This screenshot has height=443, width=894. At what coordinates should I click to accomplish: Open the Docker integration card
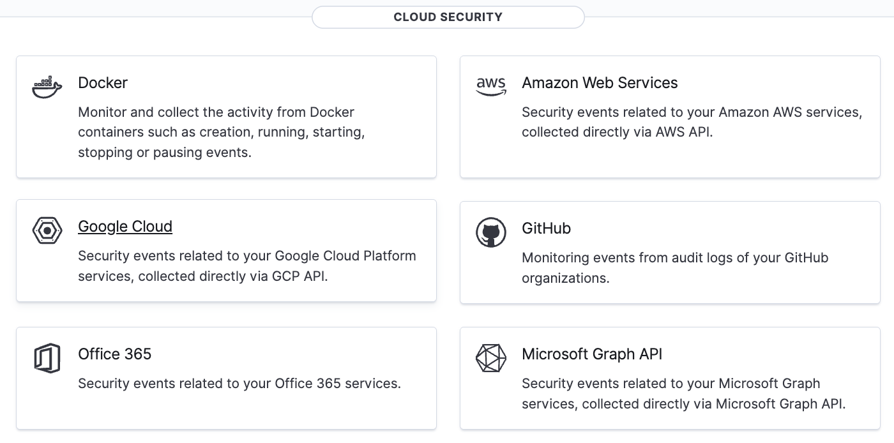click(226, 116)
